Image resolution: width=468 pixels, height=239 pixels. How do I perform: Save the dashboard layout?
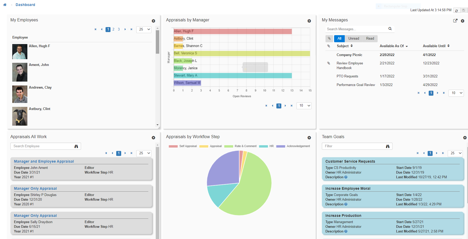pos(464,10)
